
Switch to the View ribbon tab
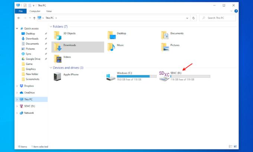point(49,11)
